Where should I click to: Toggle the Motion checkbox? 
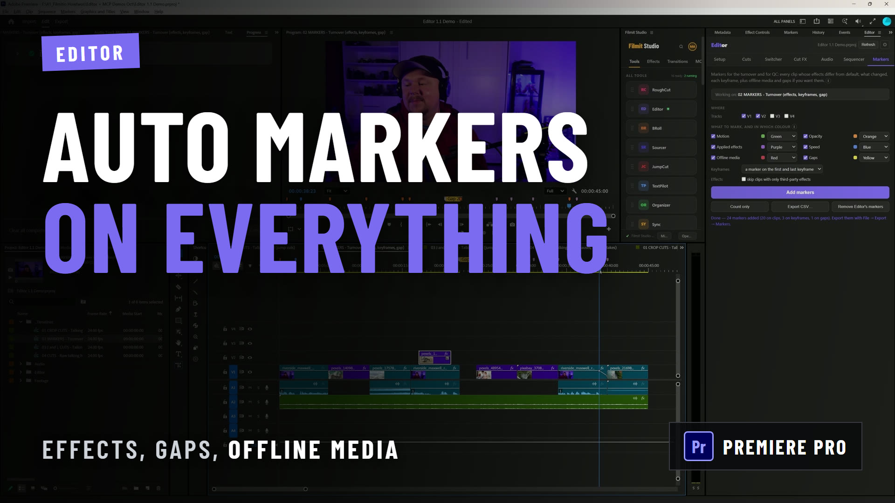713,136
